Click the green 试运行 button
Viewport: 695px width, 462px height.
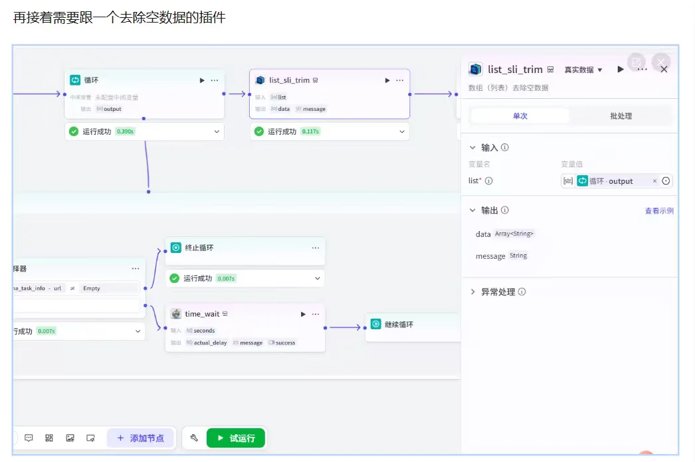pos(236,437)
